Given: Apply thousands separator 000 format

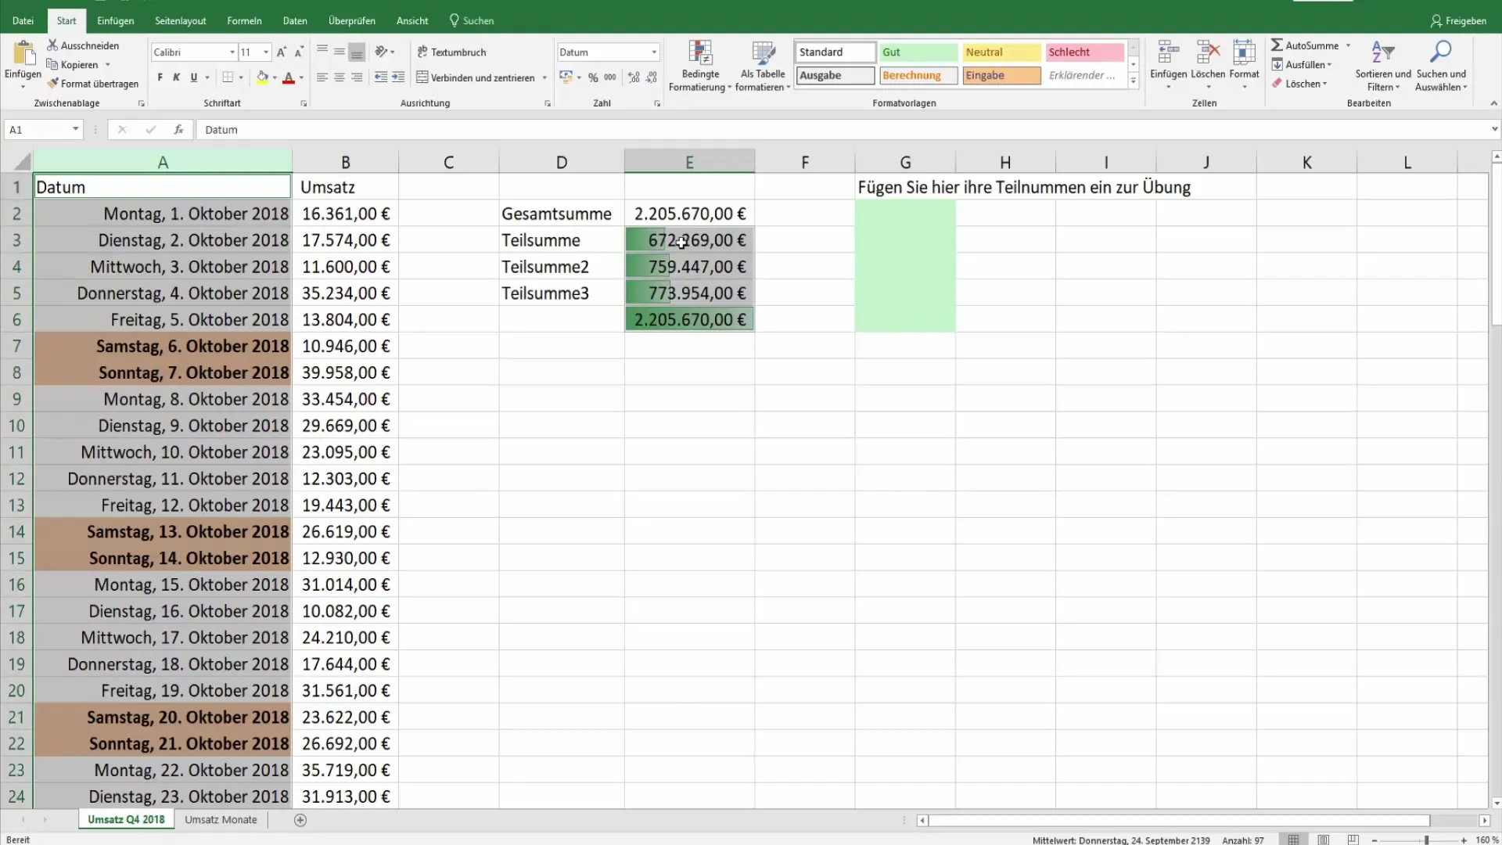Looking at the screenshot, I should [x=610, y=77].
